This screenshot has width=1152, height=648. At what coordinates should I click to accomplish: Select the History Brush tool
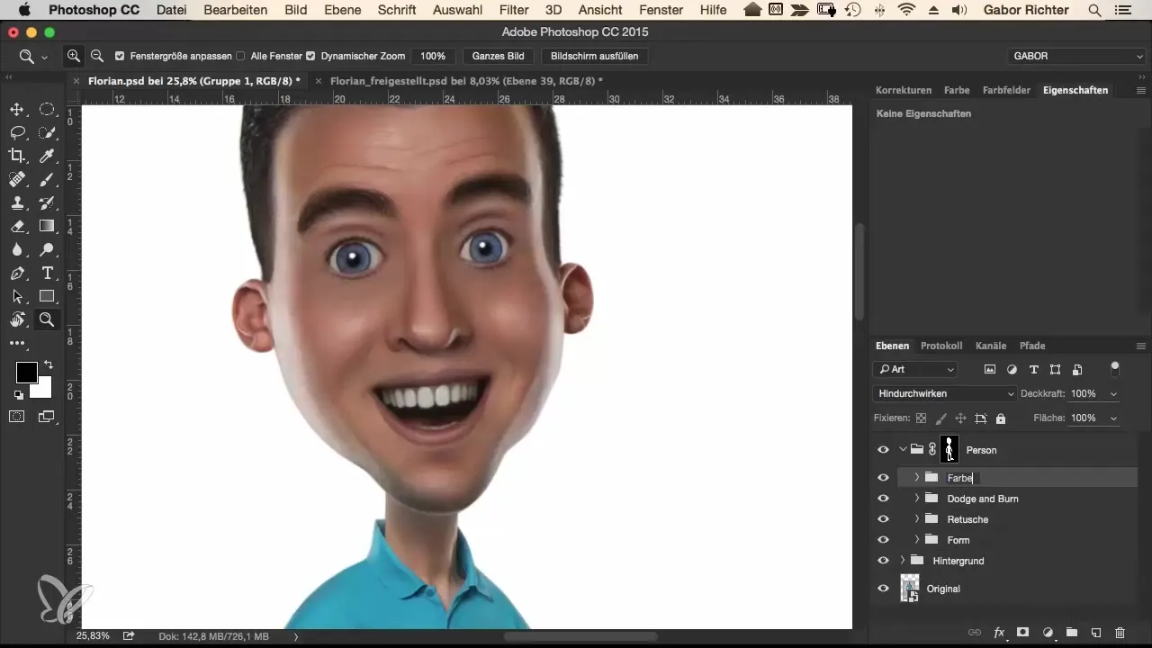point(47,202)
